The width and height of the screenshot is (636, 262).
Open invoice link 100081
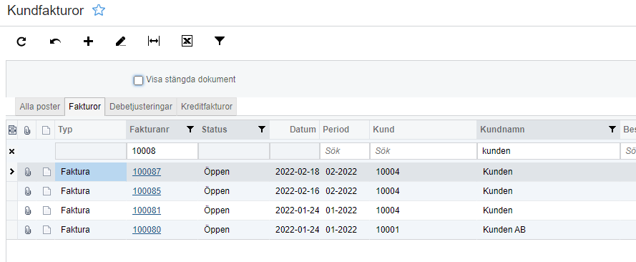[147, 210]
